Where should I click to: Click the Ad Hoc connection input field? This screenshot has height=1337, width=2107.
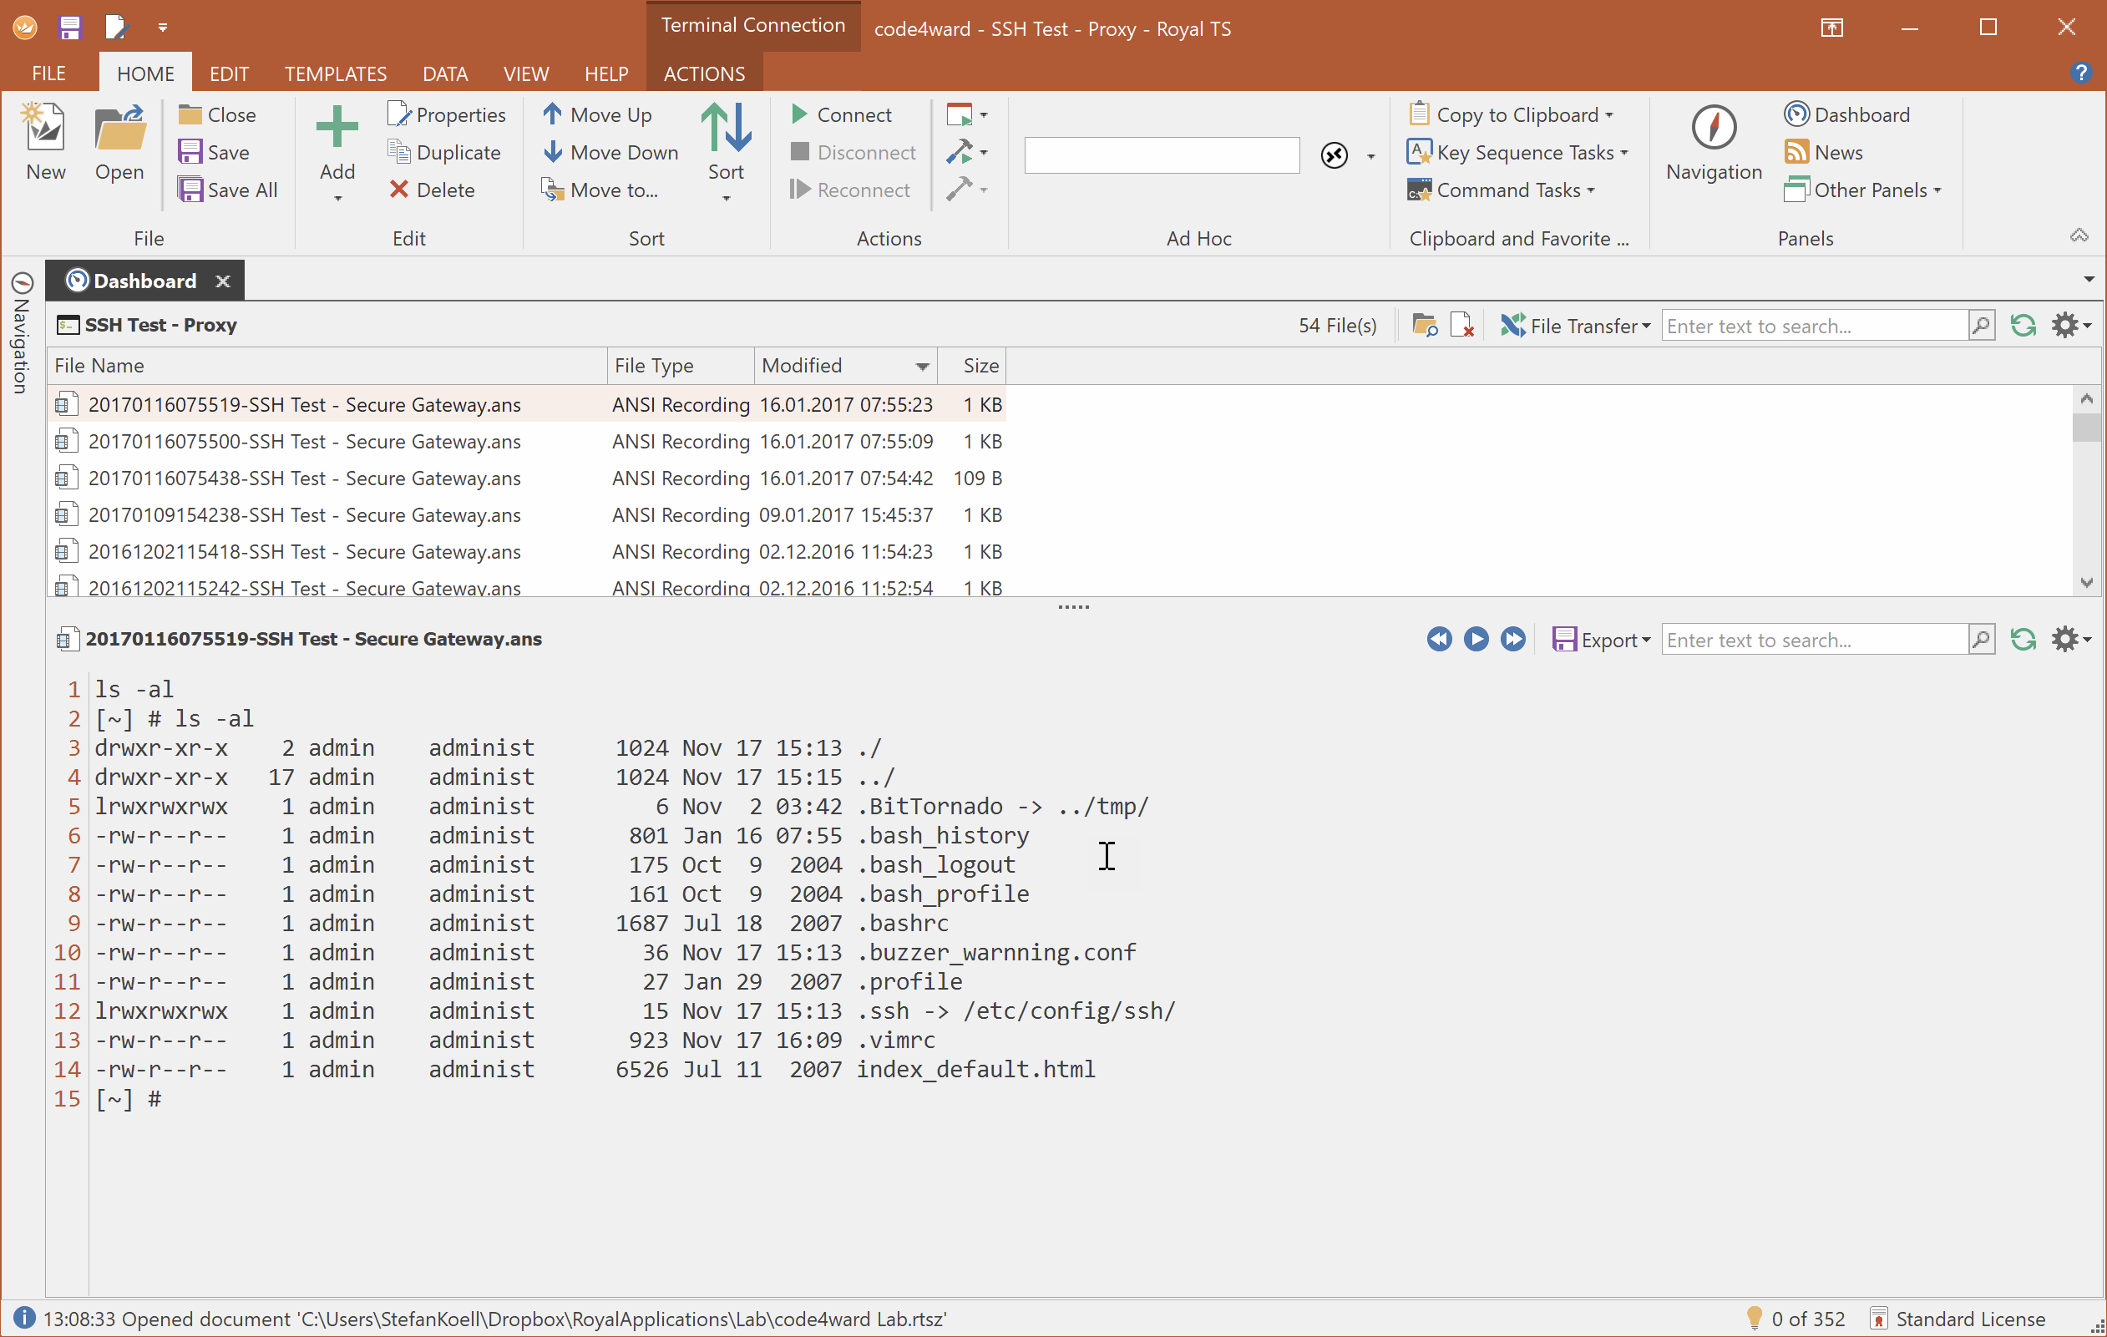pos(1161,154)
